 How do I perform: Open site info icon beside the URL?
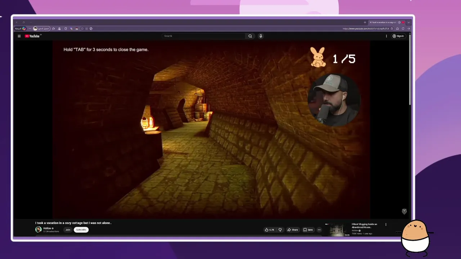(392, 29)
